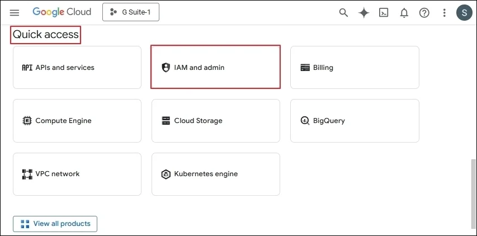Screen dimensions: 477x236
Task: Click the Kubernetes engine hexagon icon
Action: [x=166, y=174]
